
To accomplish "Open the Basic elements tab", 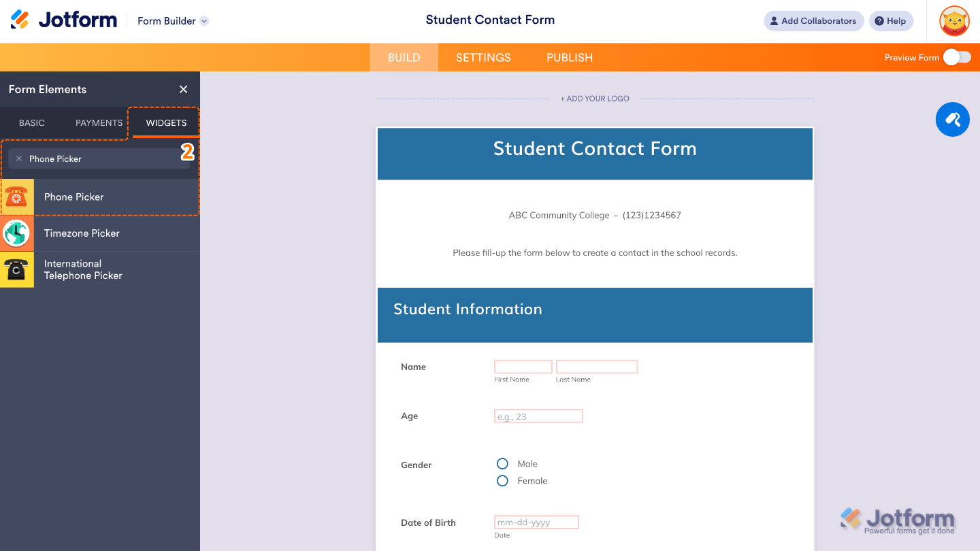I will click(x=32, y=123).
